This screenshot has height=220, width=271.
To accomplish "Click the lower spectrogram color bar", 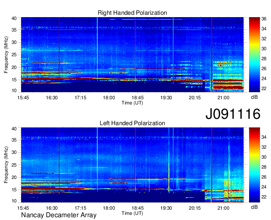I will click(x=254, y=165).
